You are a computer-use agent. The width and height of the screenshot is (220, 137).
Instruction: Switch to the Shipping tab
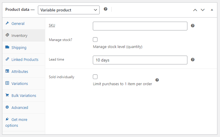24,47
